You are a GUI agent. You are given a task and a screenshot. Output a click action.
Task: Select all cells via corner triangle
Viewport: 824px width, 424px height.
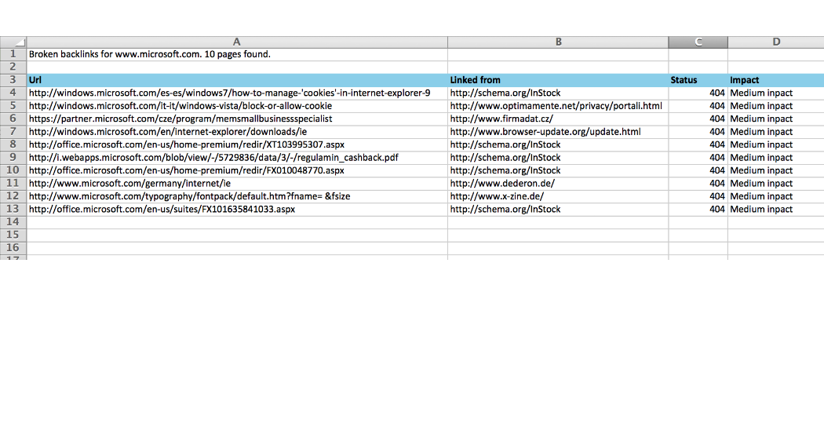pos(13,42)
